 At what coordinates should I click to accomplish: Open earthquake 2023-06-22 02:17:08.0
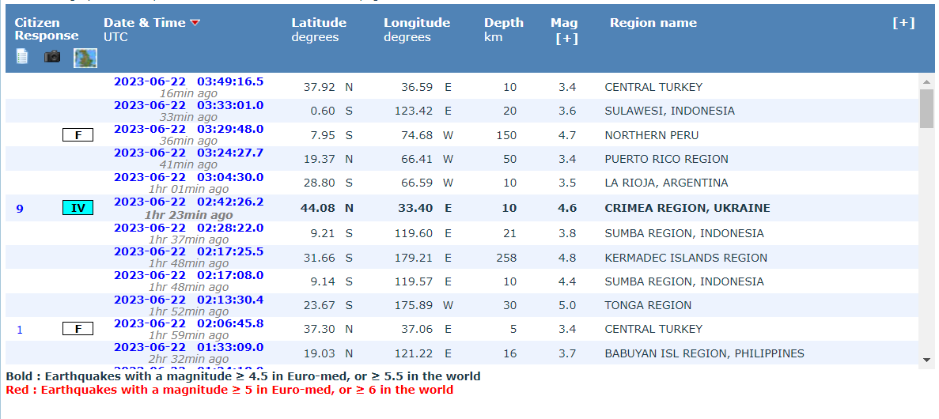[188, 275]
